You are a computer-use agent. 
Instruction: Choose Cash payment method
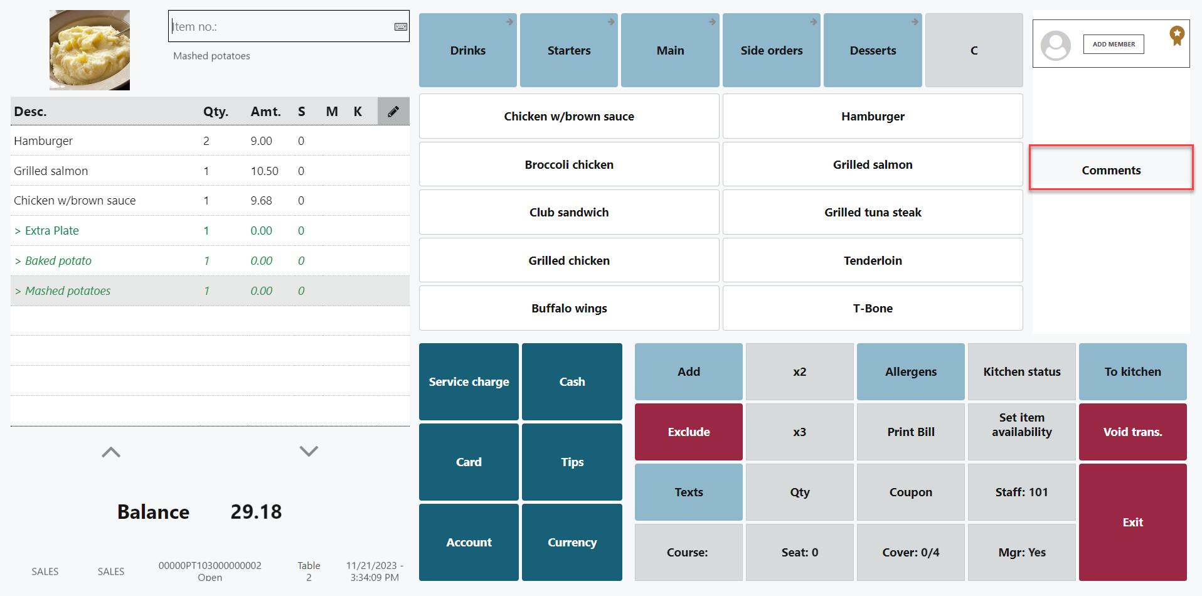click(x=572, y=382)
